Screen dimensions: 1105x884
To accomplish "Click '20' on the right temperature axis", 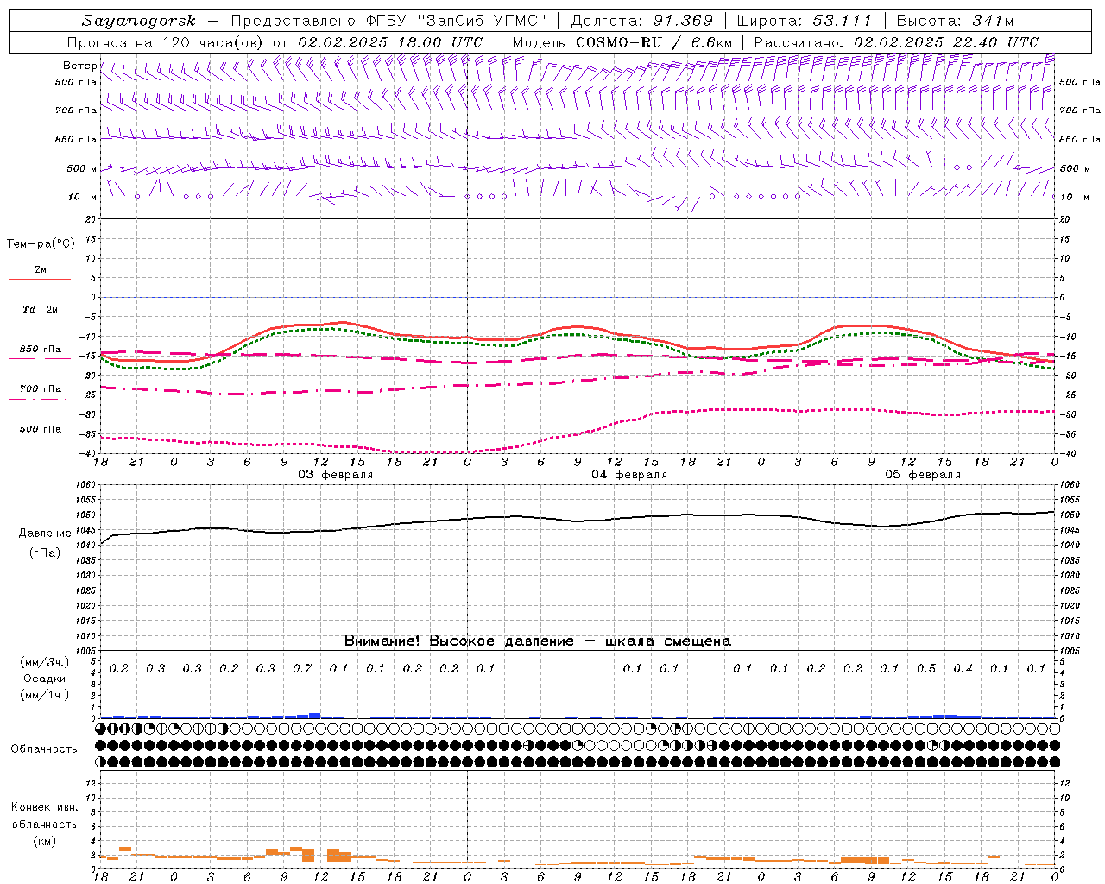I will tap(1064, 219).
